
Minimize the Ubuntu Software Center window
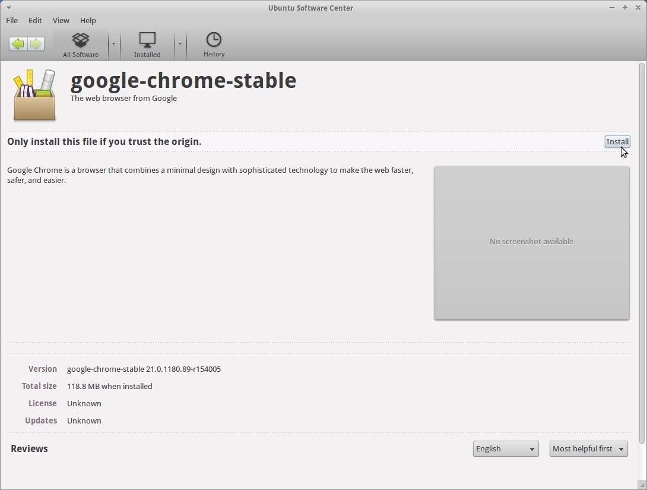612,8
